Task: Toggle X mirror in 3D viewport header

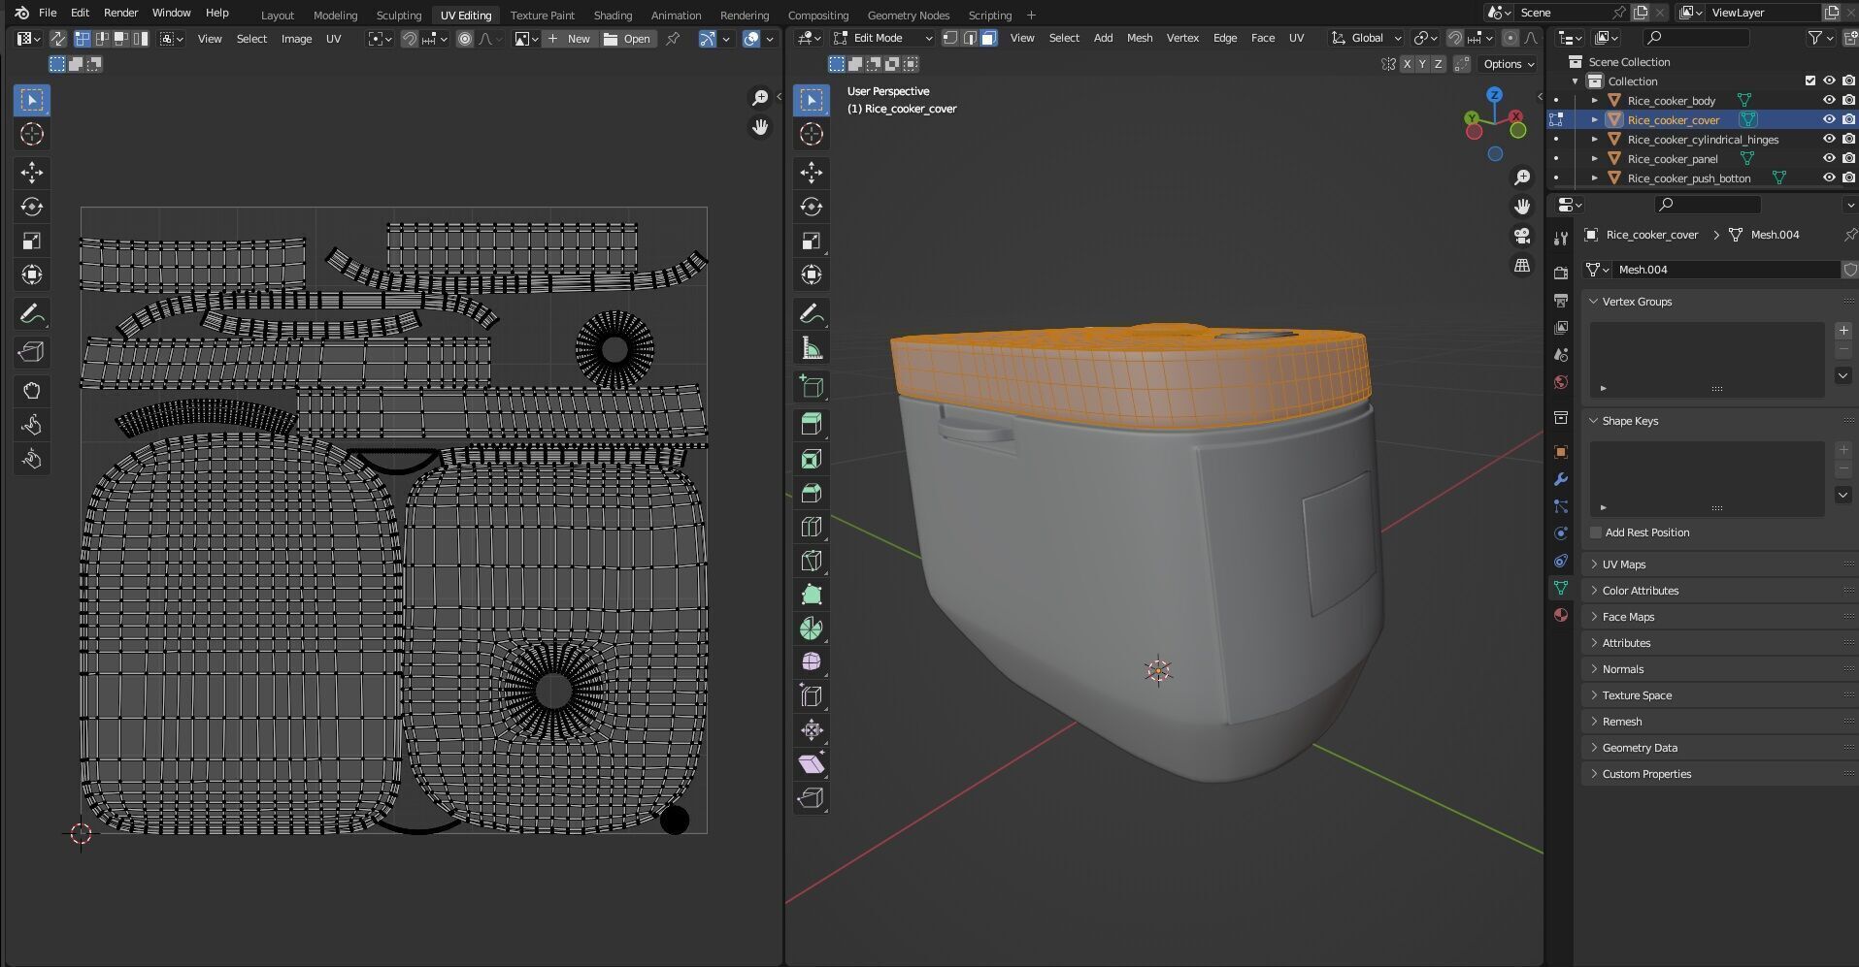Action: pyautogui.click(x=1408, y=64)
